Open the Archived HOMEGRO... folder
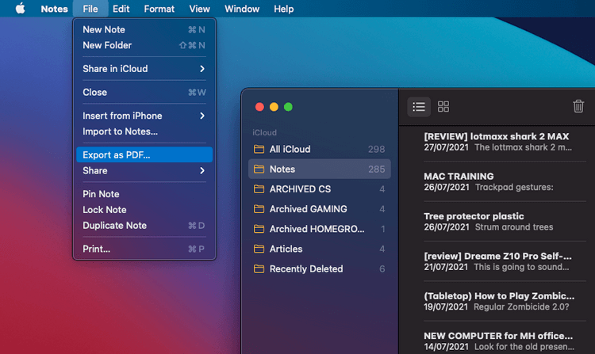 click(319, 229)
